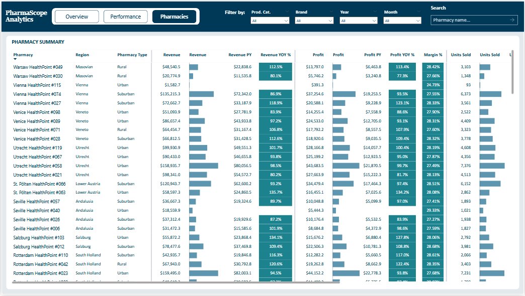The image size is (525, 296).
Task: Click the Margin % column header
Action: click(x=433, y=55)
